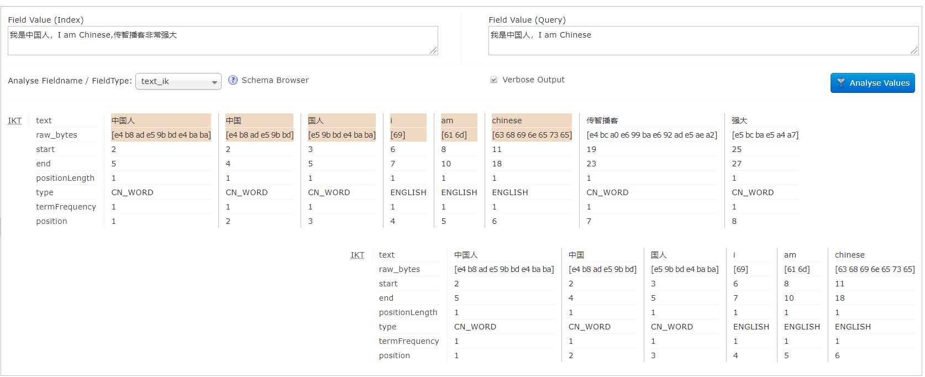Image resolution: width=925 pixels, height=377 pixels.
Task: Click the IKT label in the index results
Action: coord(15,121)
